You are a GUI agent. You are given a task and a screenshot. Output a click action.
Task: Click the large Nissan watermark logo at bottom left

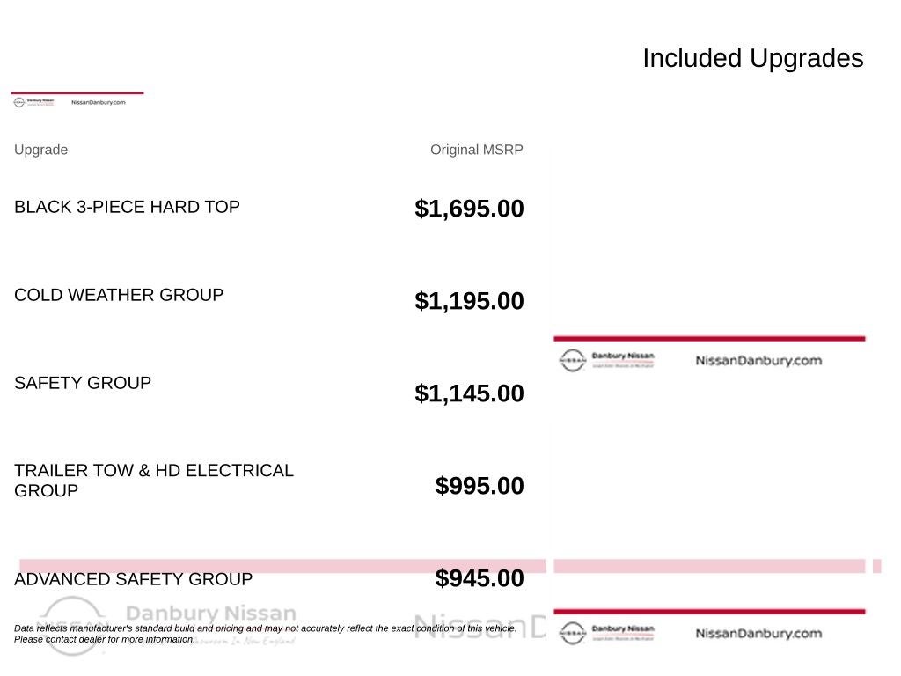click(72, 626)
